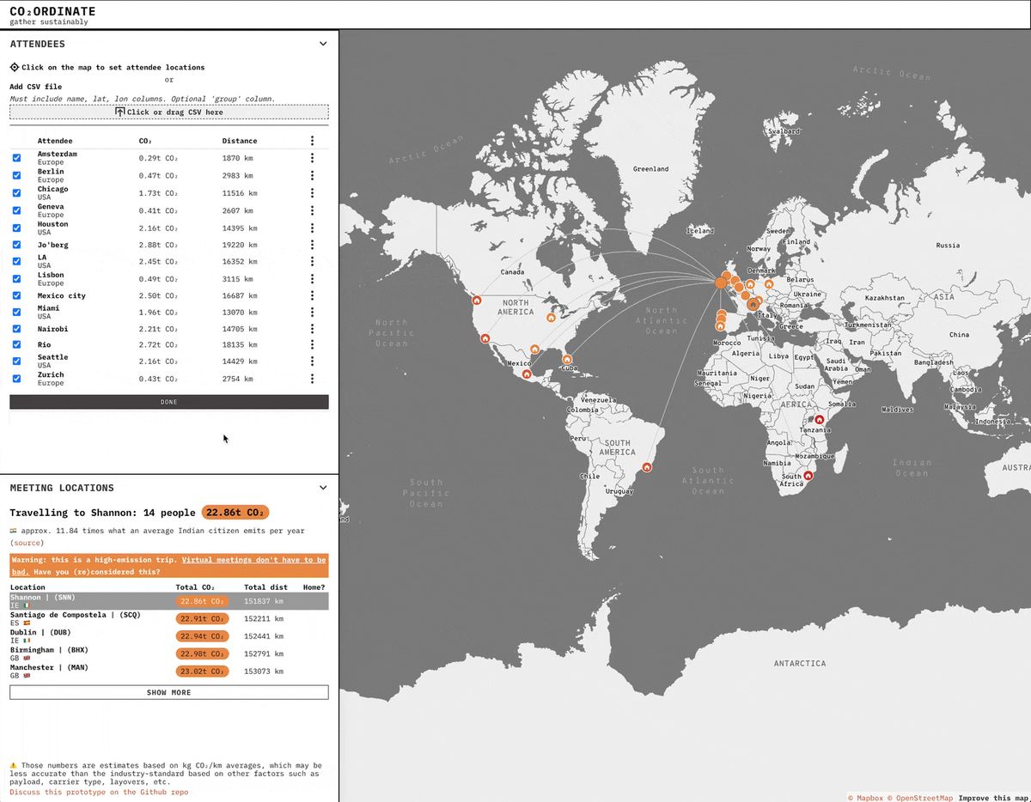Image resolution: width=1031 pixels, height=802 pixels.
Task: Open Discuss this prototype on the Github repo link
Action: coord(99,792)
